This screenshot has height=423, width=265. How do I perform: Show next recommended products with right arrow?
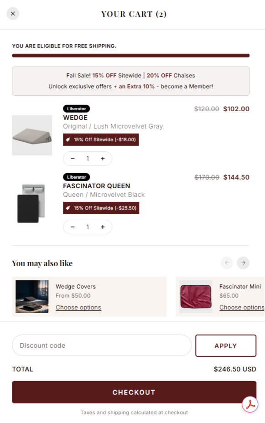click(x=243, y=263)
